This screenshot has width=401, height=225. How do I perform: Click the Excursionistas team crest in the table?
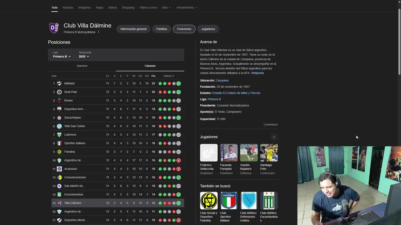pyautogui.click(x=59, y=194)
